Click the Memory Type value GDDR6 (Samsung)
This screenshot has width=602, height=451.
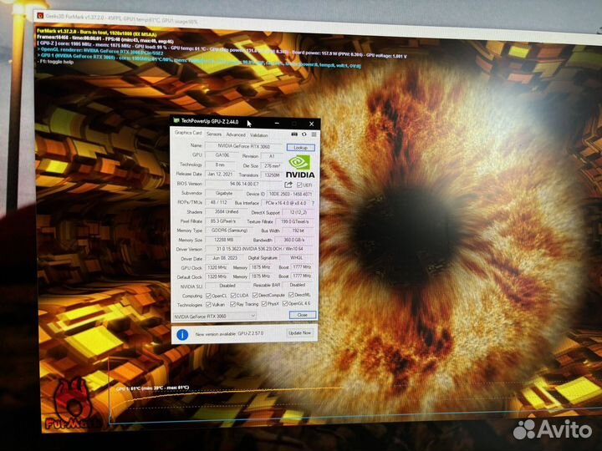(x=230, y=231)
